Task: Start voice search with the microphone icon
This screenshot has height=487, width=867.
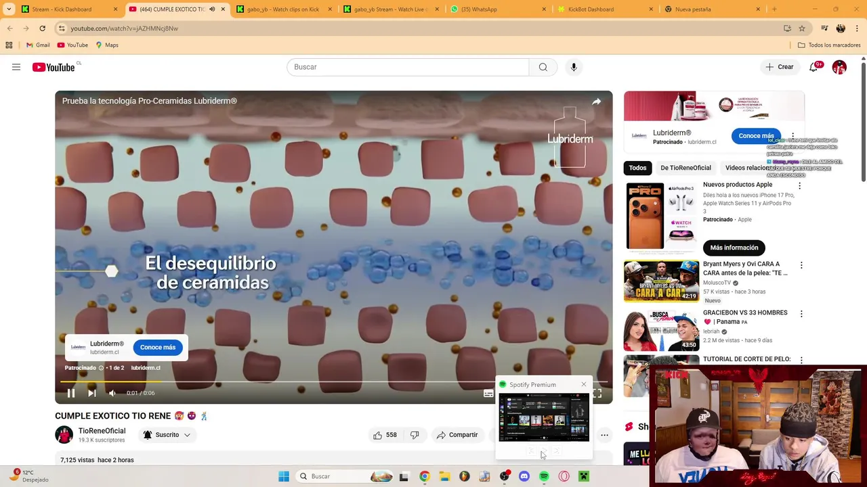Action: (x=574, y=67)
